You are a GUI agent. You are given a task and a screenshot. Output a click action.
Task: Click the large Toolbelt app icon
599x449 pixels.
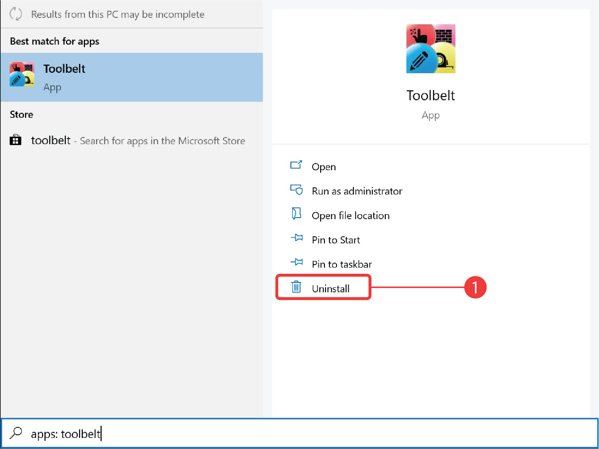click(430, 49)
